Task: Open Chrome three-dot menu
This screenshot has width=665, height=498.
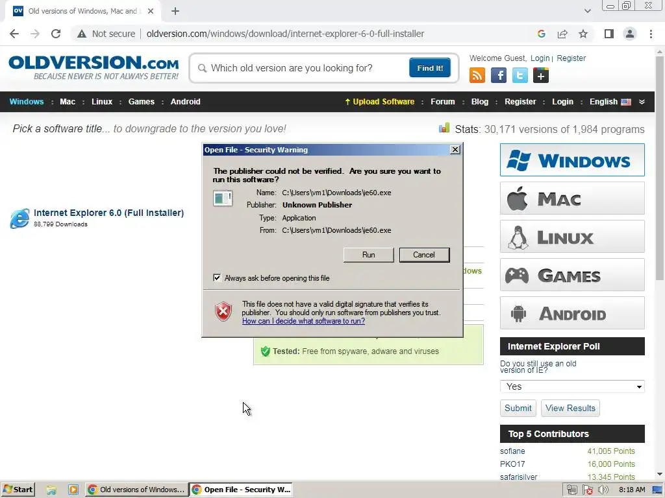Action: click(x=651, y=34)
